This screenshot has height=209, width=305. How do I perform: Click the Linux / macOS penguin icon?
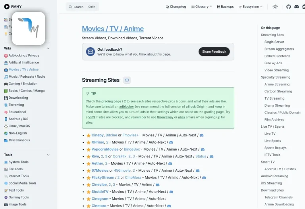point(6,126)
